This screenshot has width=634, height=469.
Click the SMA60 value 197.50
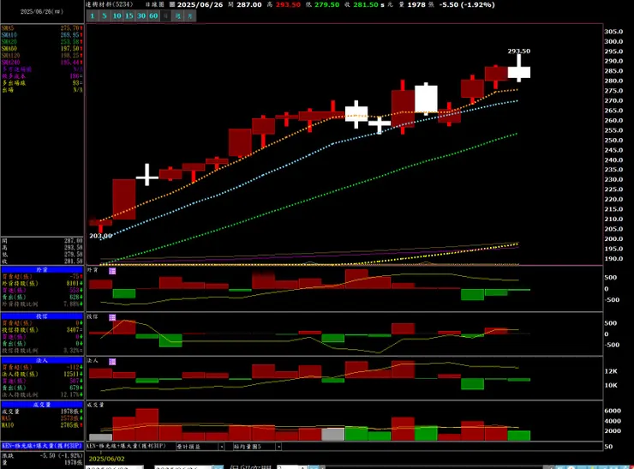[70, 49]
